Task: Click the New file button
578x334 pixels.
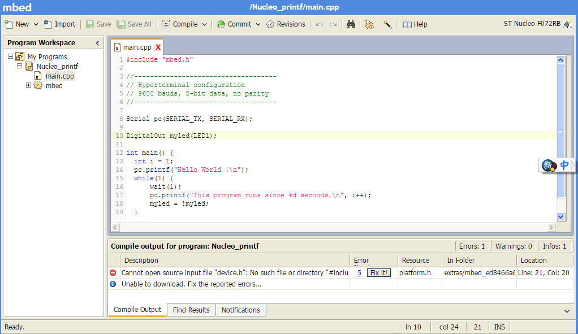Action: point(17,24)
